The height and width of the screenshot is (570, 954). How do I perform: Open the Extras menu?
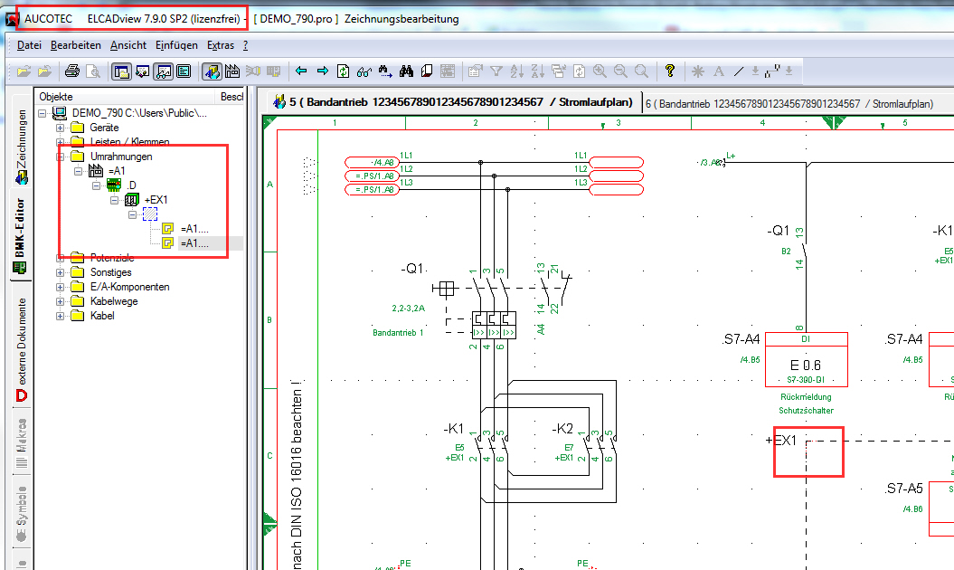click(x=221, y=45)
